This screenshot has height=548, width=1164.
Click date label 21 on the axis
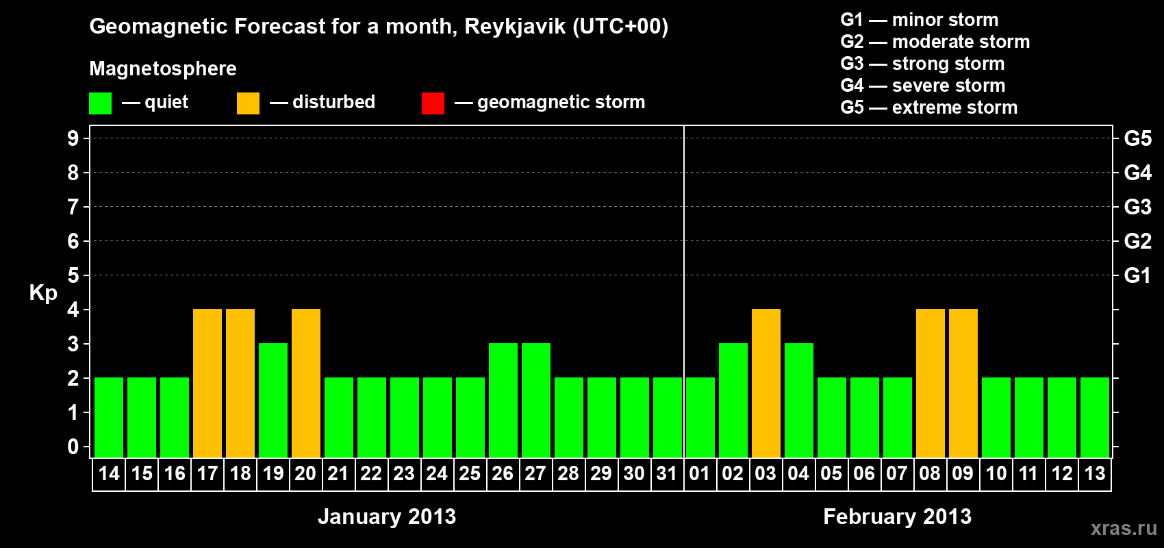[338, 473]
